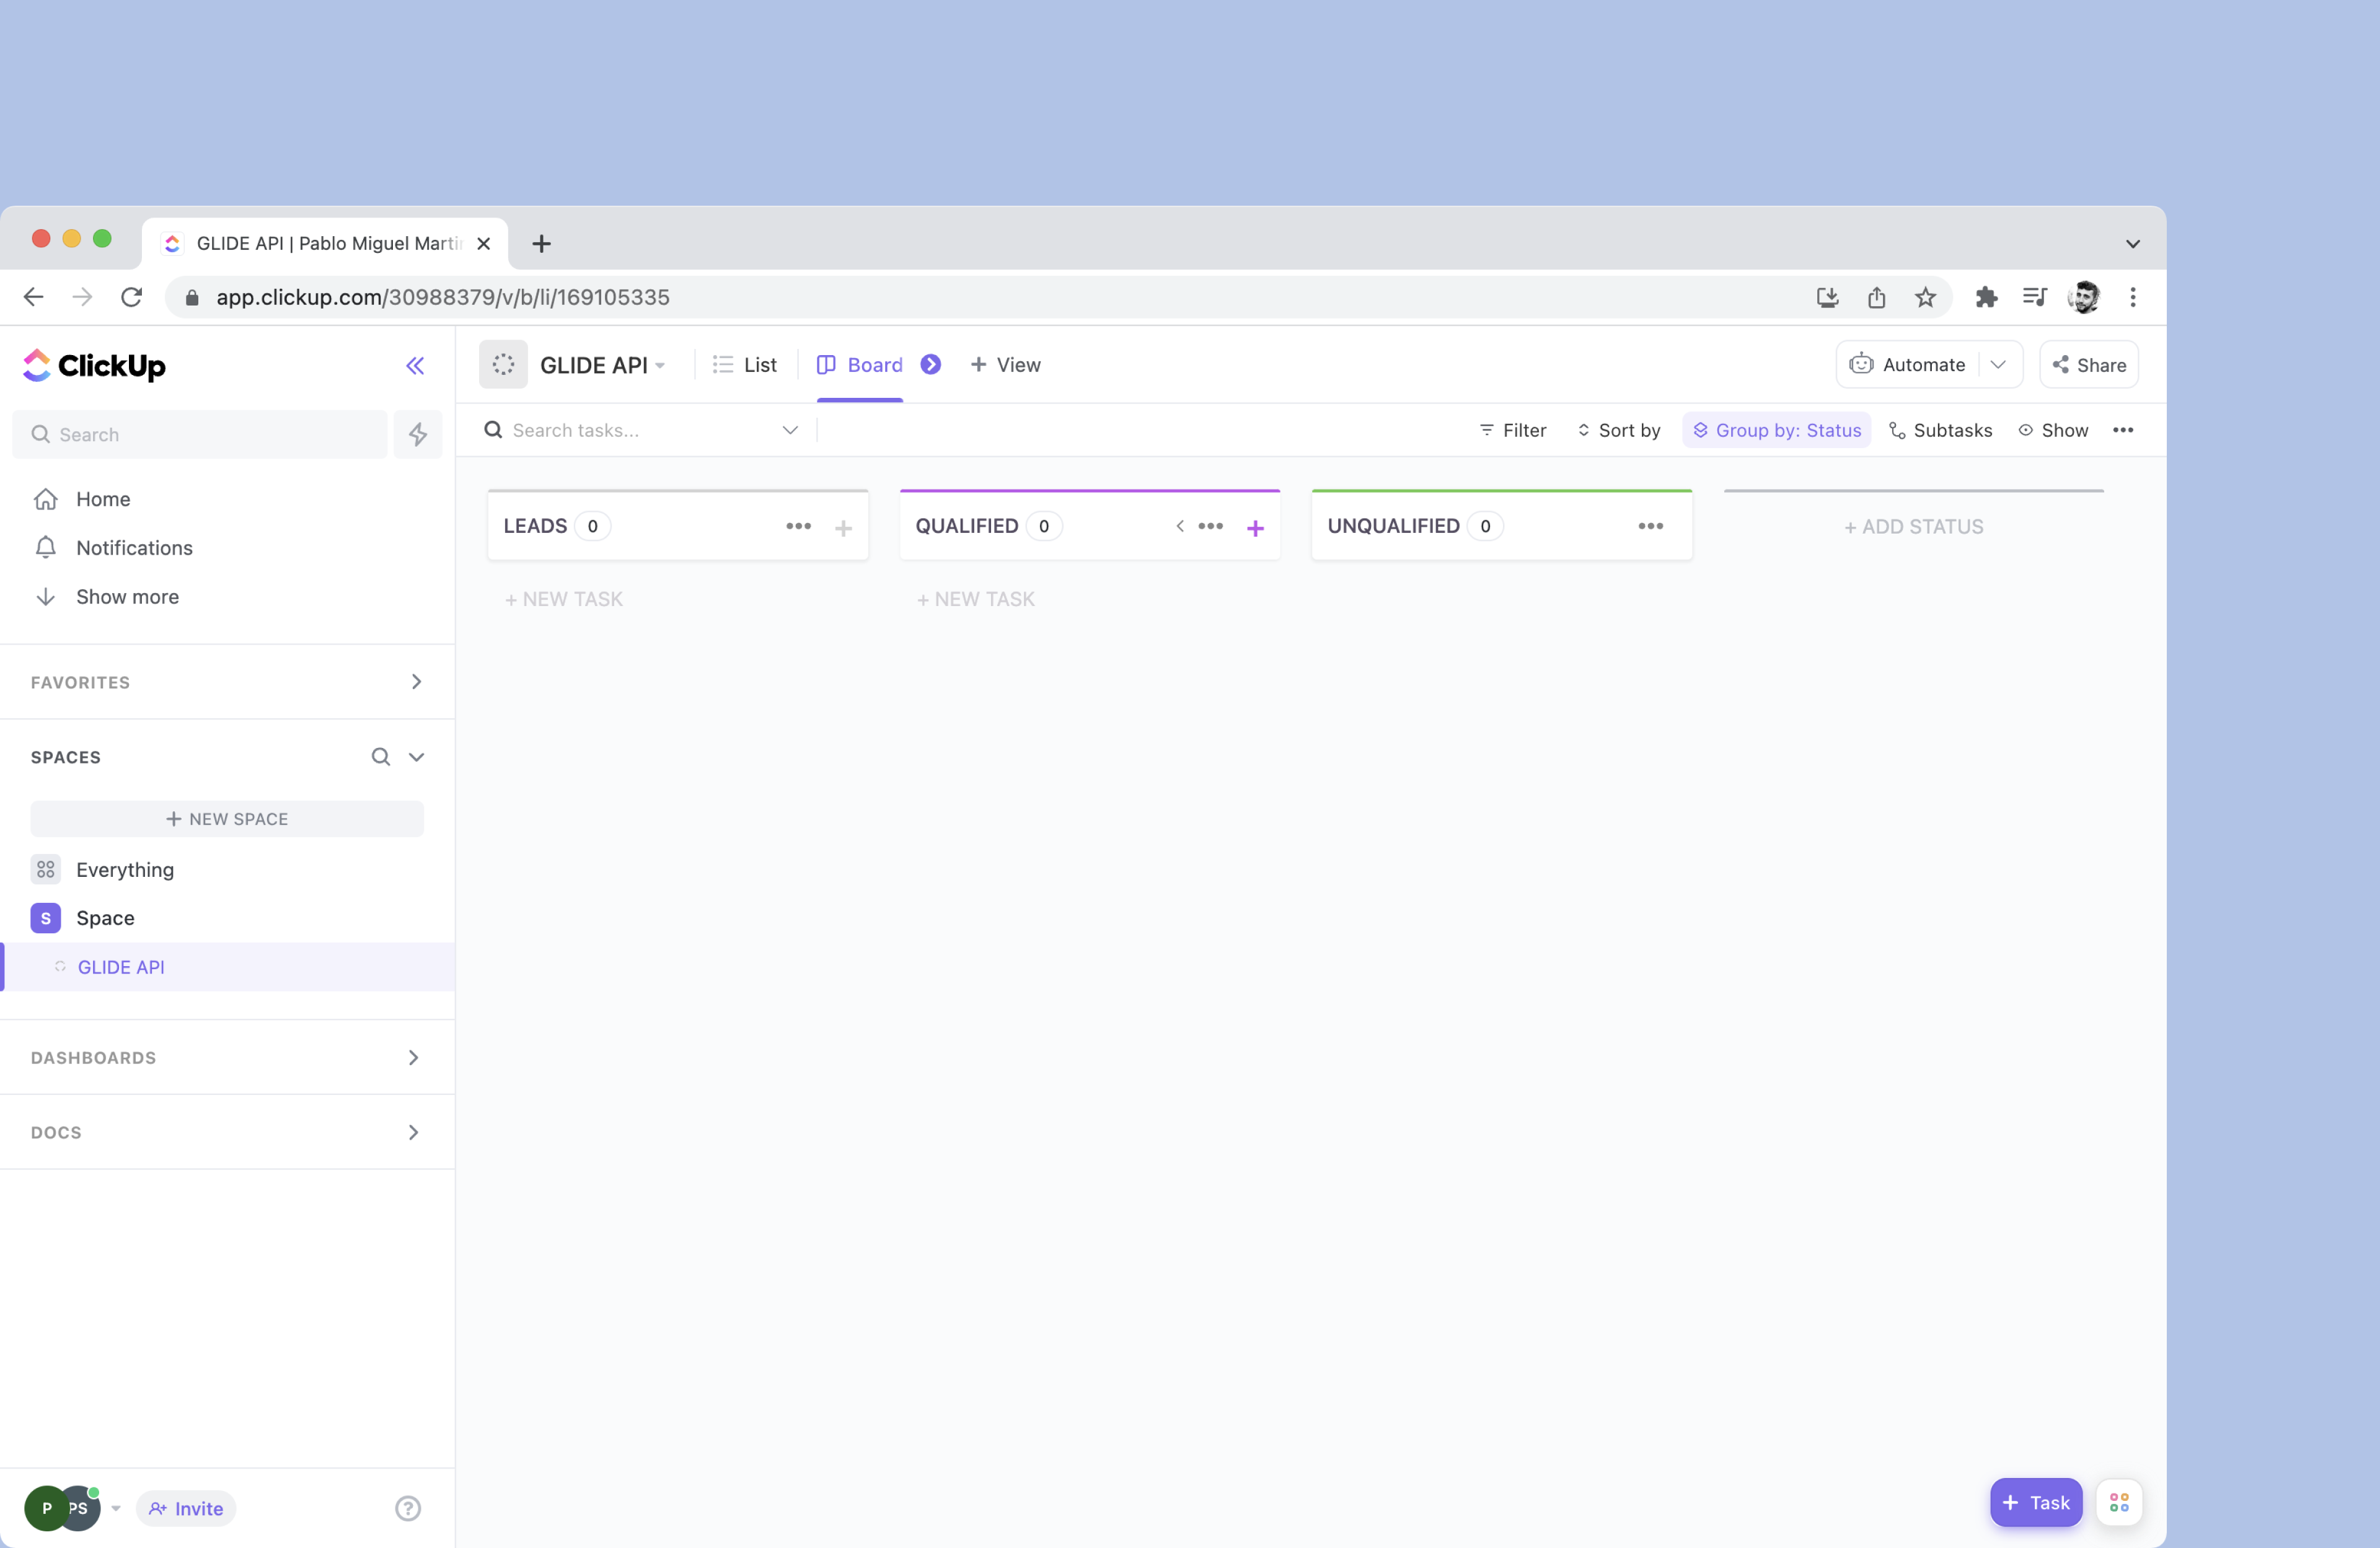Open the view options ellipsis in toolbar
This screenshot has height=1548, width=2380.
(2123, 430)
